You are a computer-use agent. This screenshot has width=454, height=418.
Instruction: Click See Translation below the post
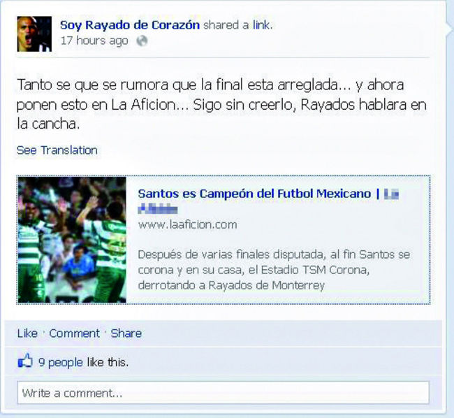tap(57, 150)
